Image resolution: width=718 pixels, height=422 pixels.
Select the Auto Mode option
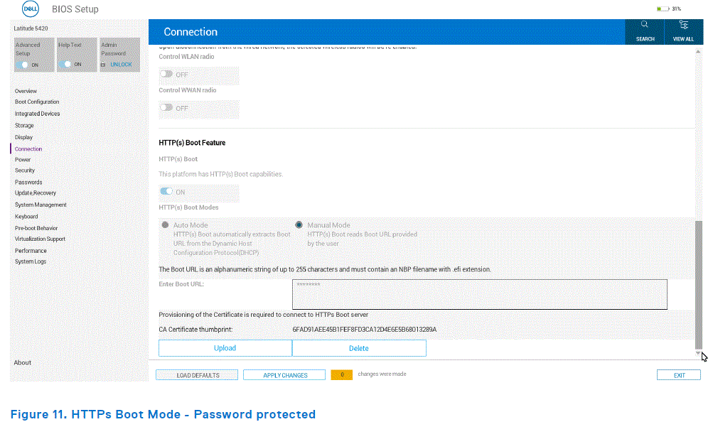tap(165, 224)
